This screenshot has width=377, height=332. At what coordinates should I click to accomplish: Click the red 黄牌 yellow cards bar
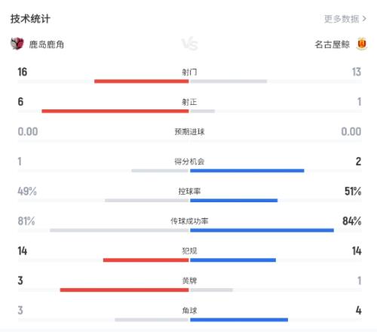coord(124,290)
